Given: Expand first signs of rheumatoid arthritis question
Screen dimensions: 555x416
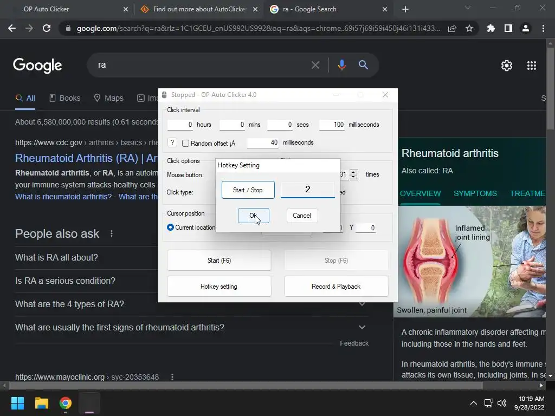Looking at the screenshot, I should [191, 327].
